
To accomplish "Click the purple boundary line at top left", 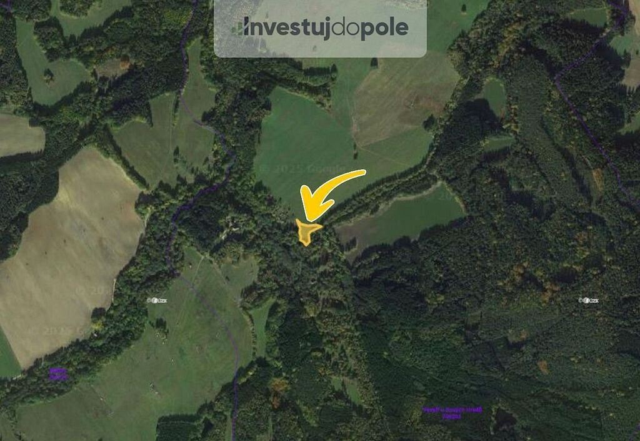I will point(184,61).
